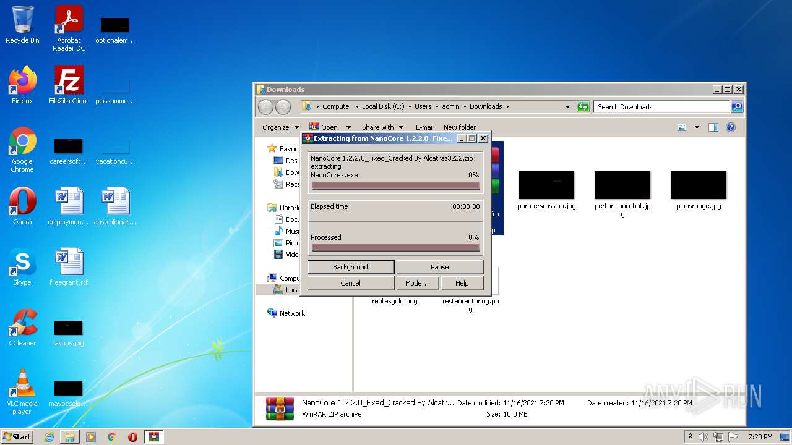Click New folder in the toolbar

460,127
